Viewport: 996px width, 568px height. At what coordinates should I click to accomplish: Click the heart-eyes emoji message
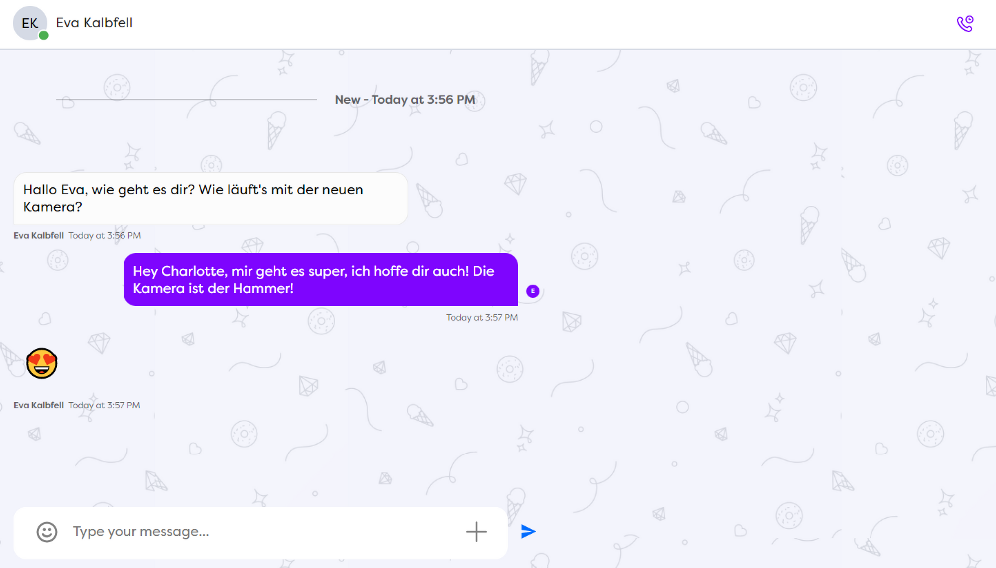pos(42,363)
